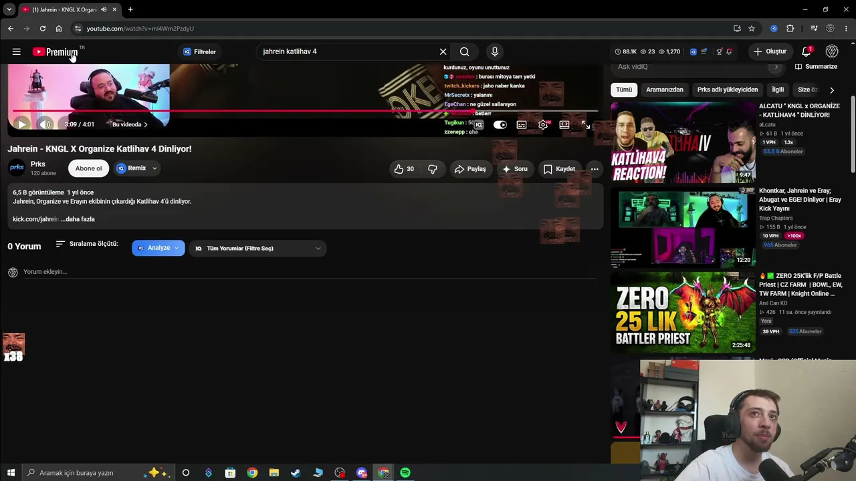Click the Windows taskbar search box
The height and width of the screenshot is (481, 856).
point(98,473)
